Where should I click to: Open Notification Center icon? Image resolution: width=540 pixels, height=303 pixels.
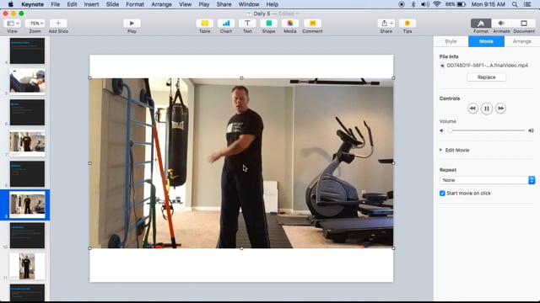point(527,4)
